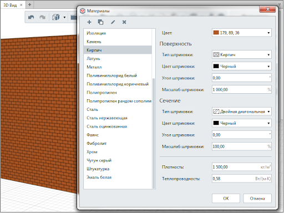This screenshot has height=213, width=284.
Task: Select Полипропилен material
Action: (118, 93)
